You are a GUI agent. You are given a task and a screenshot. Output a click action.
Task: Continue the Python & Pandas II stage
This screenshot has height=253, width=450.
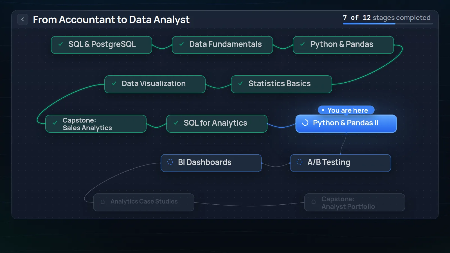(x=346, y=124)
